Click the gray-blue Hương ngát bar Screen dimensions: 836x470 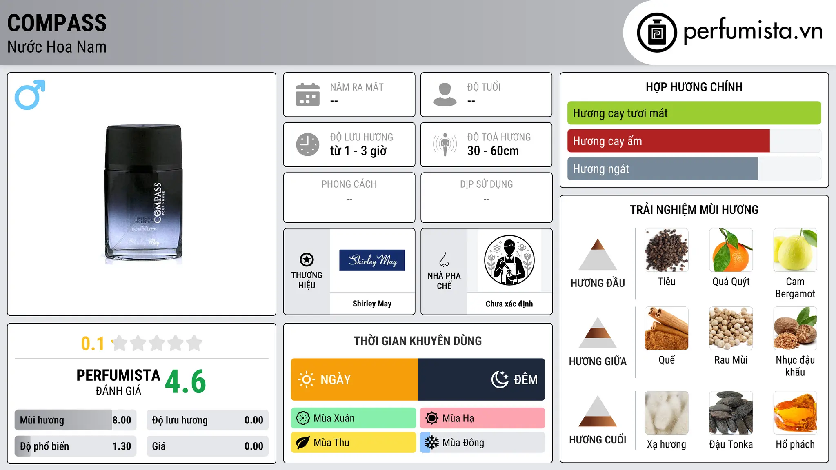[663, 169]
